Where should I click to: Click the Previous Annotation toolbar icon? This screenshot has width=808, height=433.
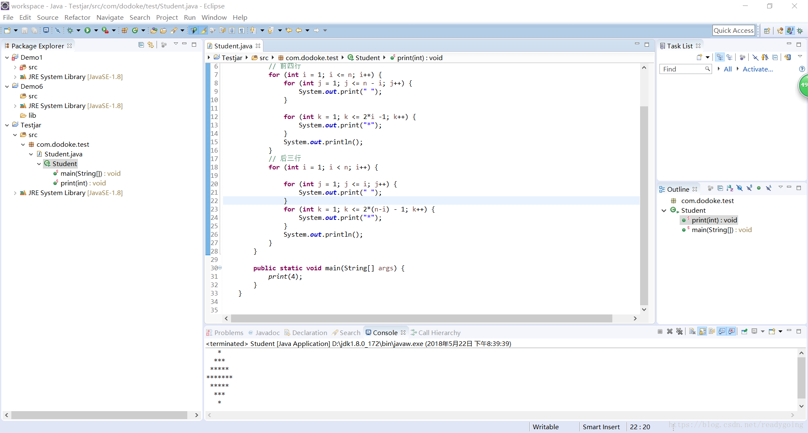[x=271, y=30]
